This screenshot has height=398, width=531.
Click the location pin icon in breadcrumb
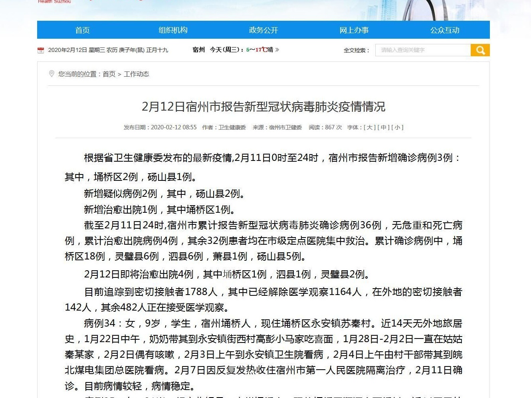coord(52,74)
